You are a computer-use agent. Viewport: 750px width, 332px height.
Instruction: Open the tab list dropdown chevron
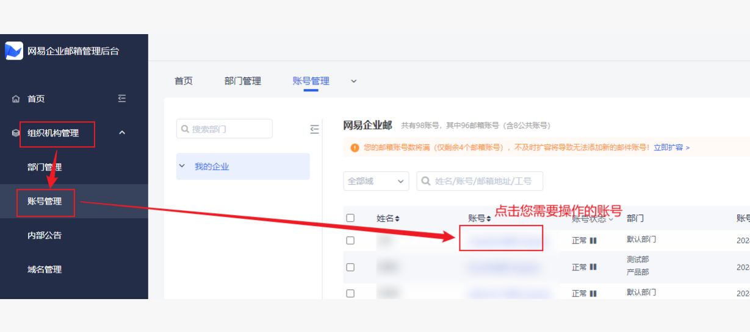pyautogui.click(x=353, y=81)
